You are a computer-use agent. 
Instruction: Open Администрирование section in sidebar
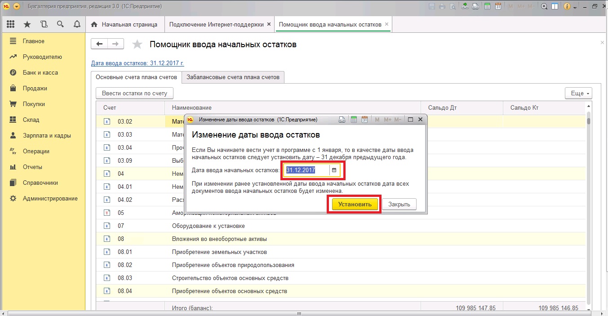pyautogui.click(x=50, y=198)
